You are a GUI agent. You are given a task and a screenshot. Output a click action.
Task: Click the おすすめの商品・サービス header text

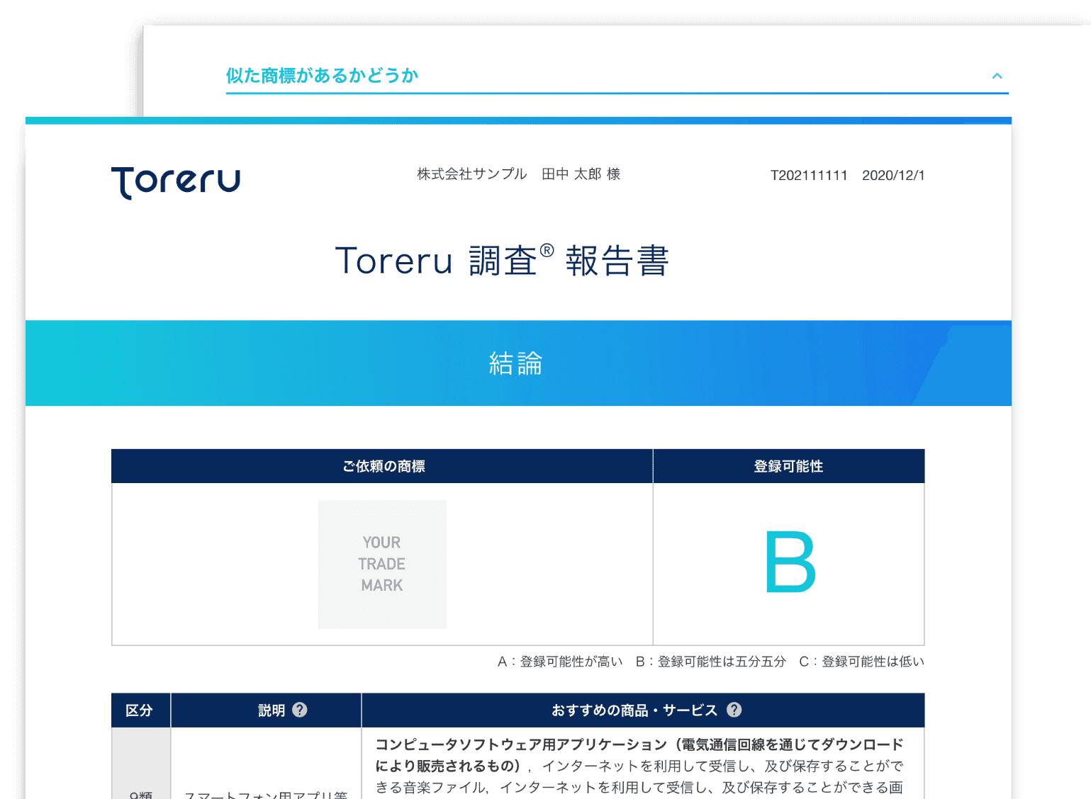click(x=634, y=710)
